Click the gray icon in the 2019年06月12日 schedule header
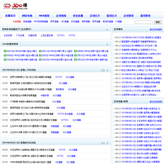 click(103, 70)
